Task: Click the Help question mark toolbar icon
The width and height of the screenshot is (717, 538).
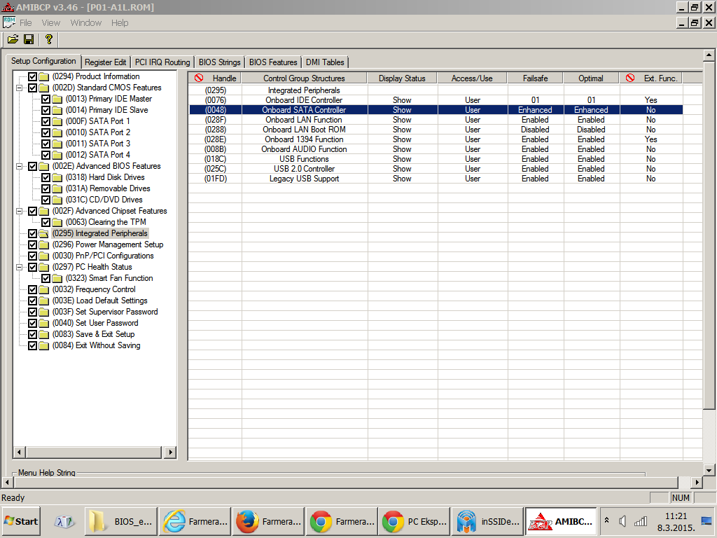Action: [x=48, y=39]
